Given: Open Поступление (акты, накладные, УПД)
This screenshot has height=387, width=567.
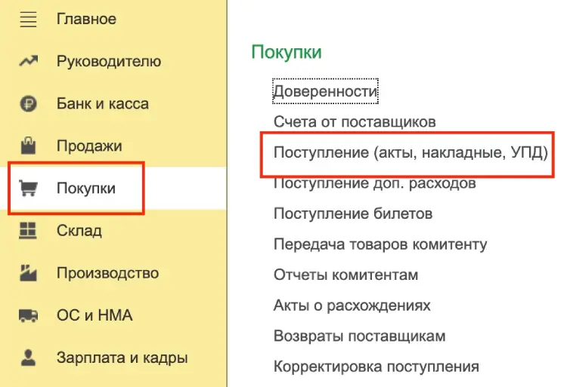Looking at the screenshot, I should (411, 152).
